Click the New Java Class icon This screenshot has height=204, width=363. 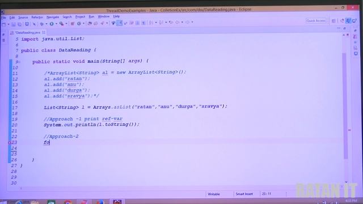click(x=79, y=24)
